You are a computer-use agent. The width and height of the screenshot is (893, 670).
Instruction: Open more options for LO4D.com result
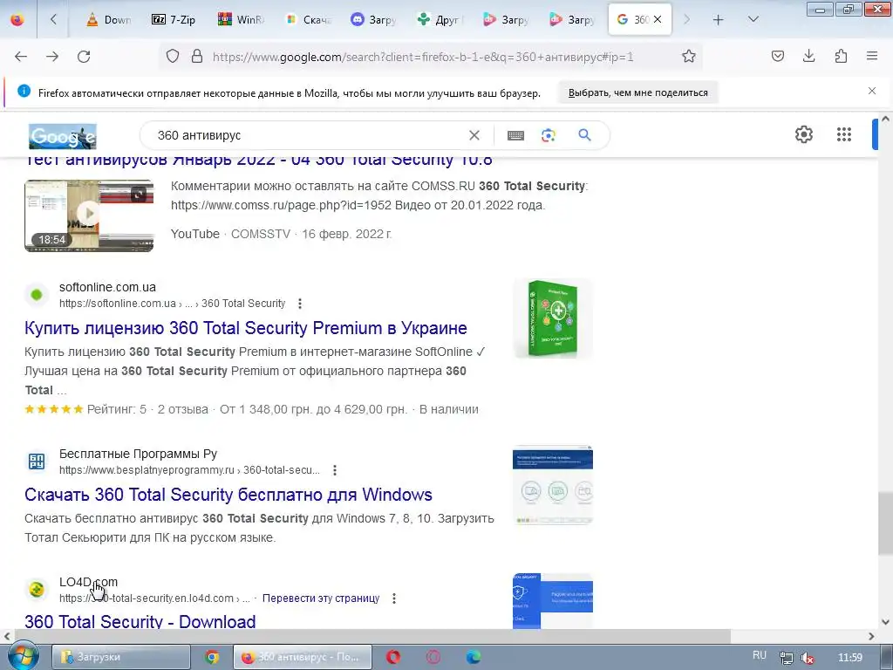click(x=393, y=598)
